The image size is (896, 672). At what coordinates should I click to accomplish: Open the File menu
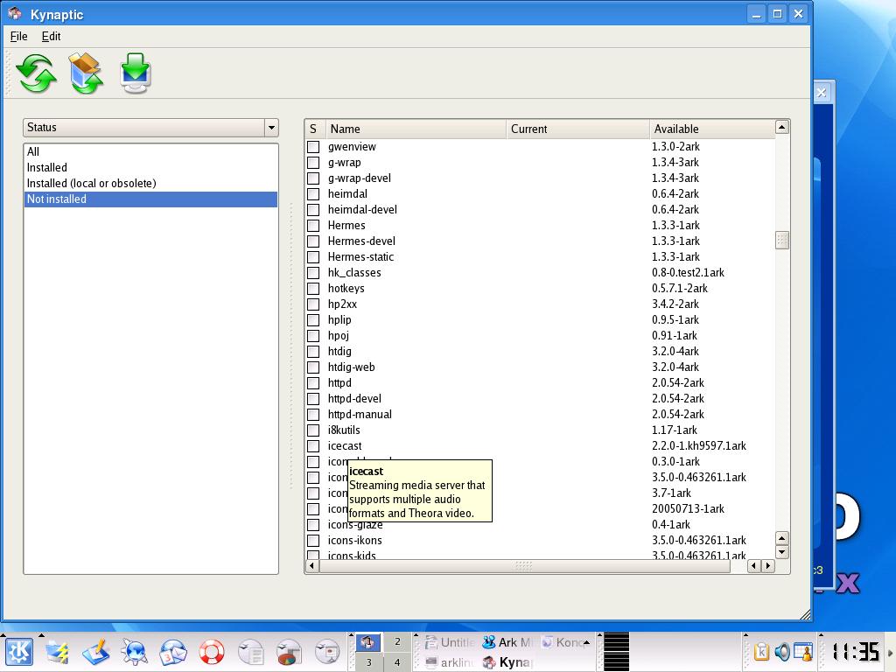[x=19, y=36]
